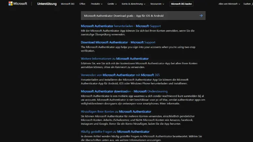The width and height of the screenshot is (253, 142).
Task: Click description starting 'In diesem Artikel werden häufig'
Action: (x=141, y=138)
